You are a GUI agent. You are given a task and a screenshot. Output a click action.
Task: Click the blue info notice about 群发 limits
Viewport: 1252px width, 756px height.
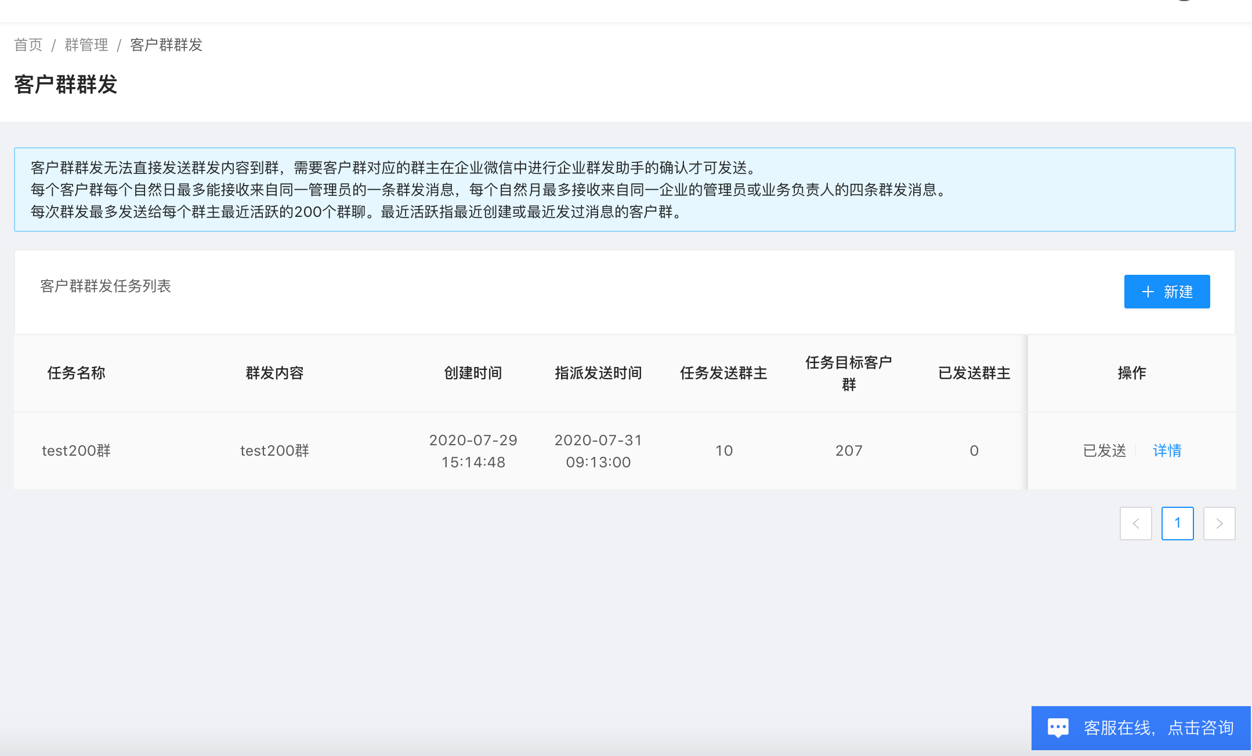pos(625,190)
